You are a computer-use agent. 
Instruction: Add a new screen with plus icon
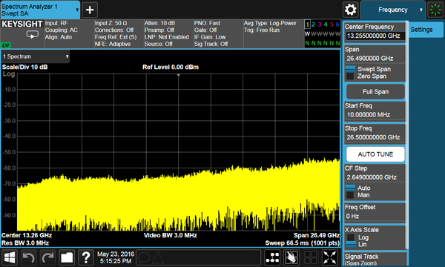click(x=90, y=10)
